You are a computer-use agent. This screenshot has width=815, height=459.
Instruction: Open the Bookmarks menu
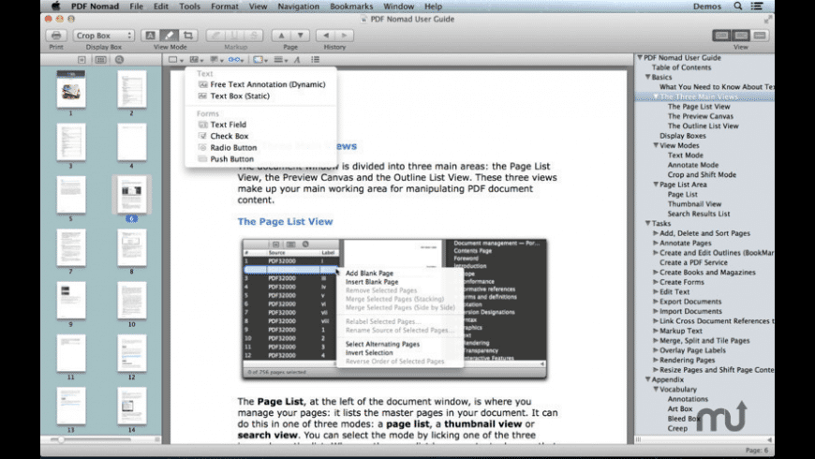[351, 7]
